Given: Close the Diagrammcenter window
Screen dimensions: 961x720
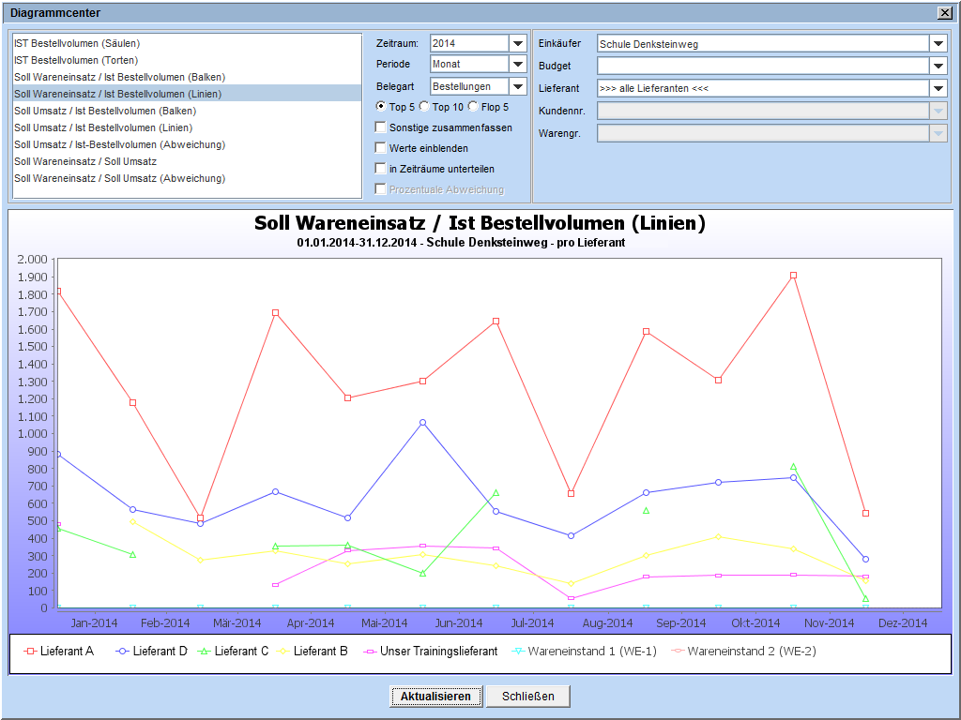Looking at the screenshot, I should click(944, 13).
